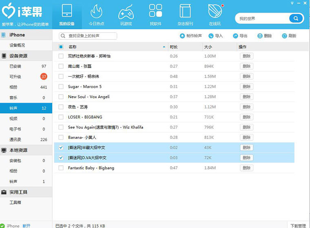
Task: Open 电子书 ebooks in sidebar
Action: [26, 129]
